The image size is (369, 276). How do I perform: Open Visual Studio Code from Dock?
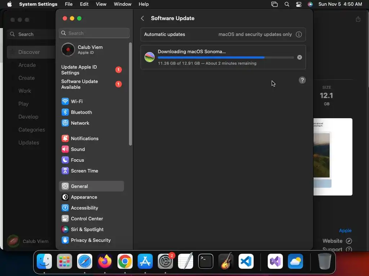246,261
